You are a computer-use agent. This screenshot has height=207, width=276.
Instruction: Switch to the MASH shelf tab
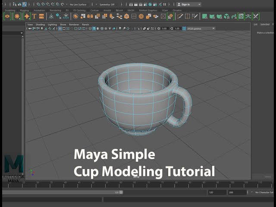tap(131, 10)
